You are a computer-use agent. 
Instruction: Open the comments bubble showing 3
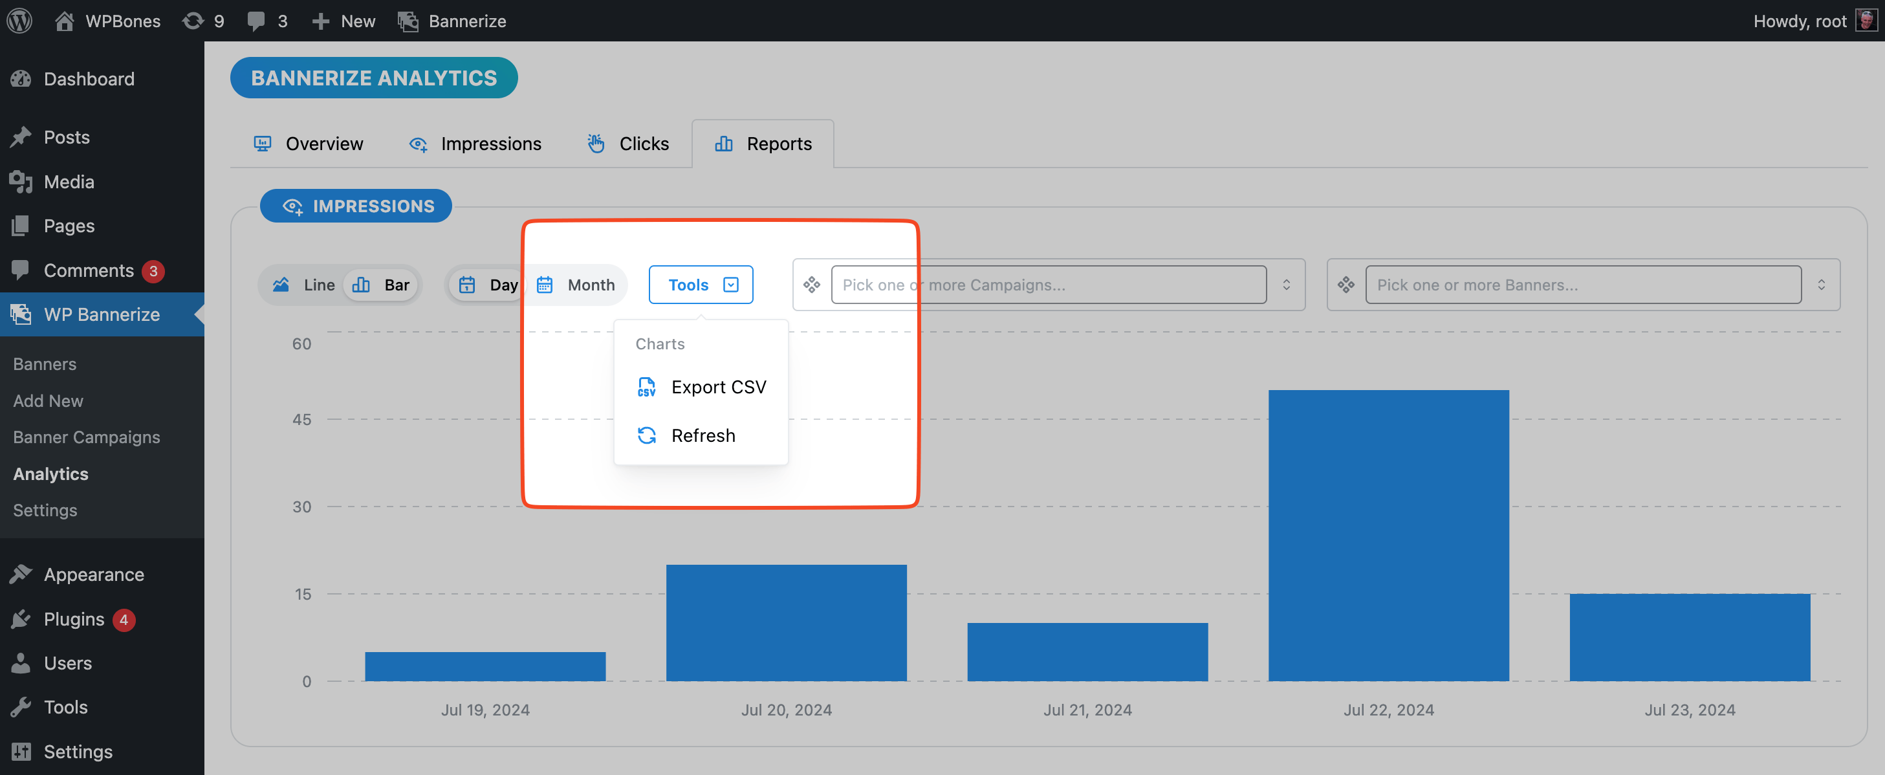click(267, 21)
